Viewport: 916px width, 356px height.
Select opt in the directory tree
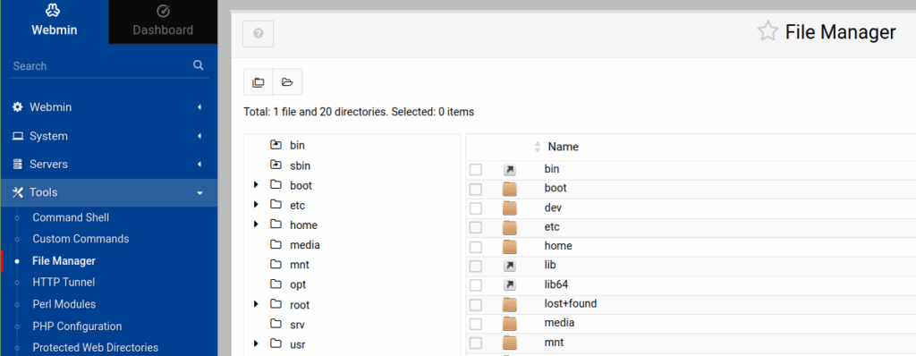click(x=298, y=284)
